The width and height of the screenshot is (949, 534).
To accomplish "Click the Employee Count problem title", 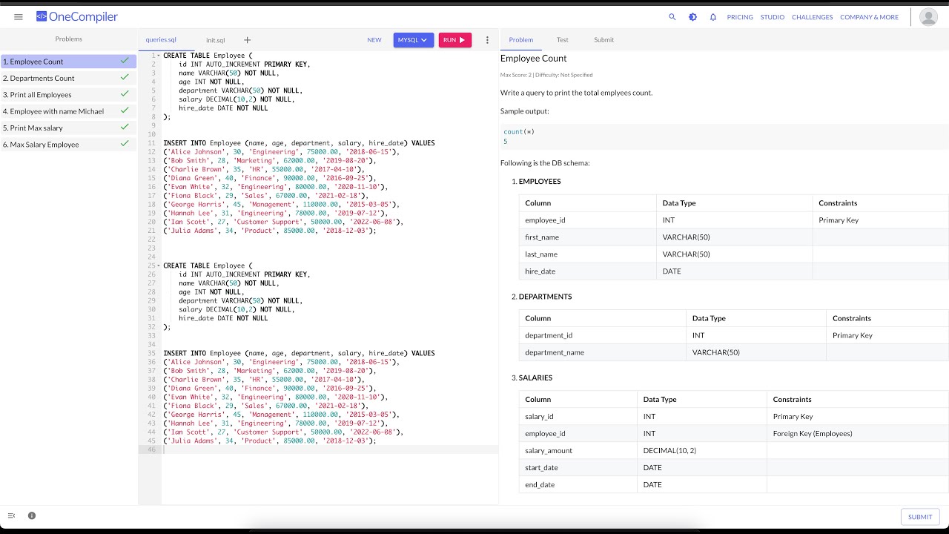I will [x=534, y=58].
